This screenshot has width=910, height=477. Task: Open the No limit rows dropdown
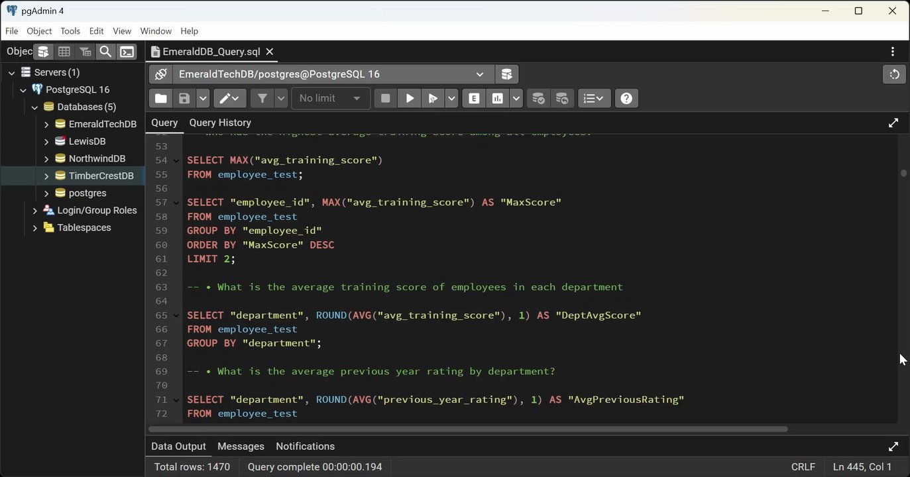point(330,99)
